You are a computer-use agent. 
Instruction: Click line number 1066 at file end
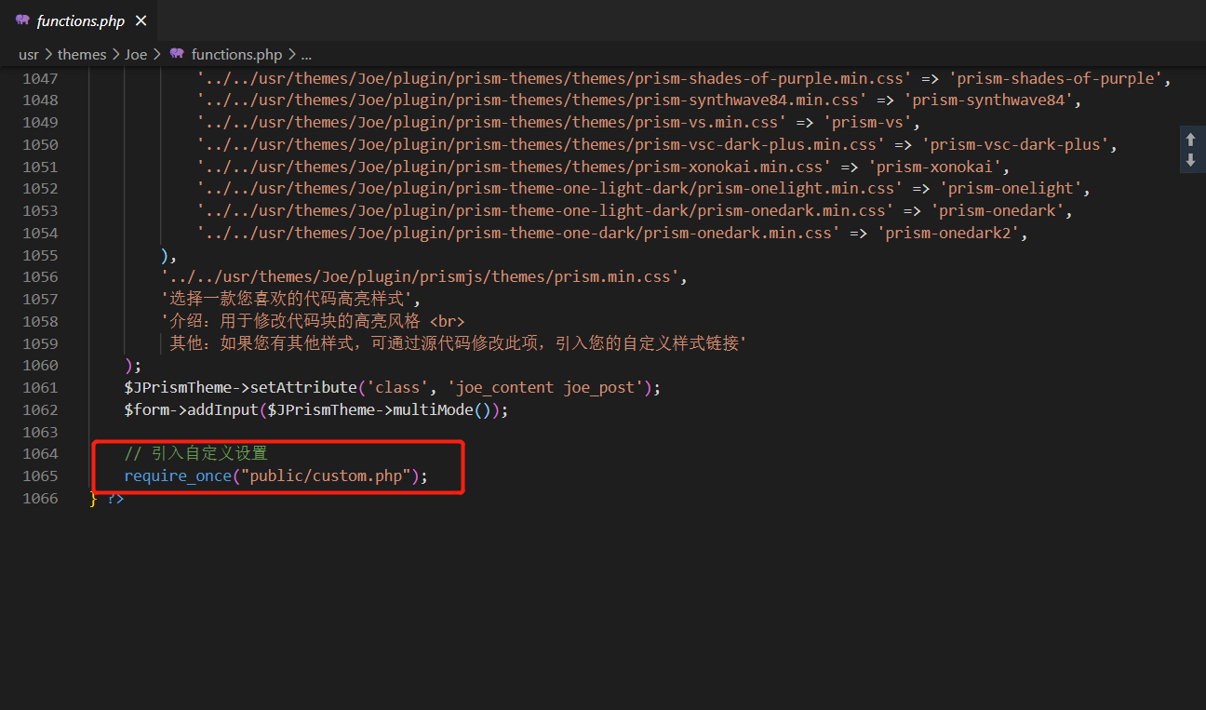click(40, 498)
